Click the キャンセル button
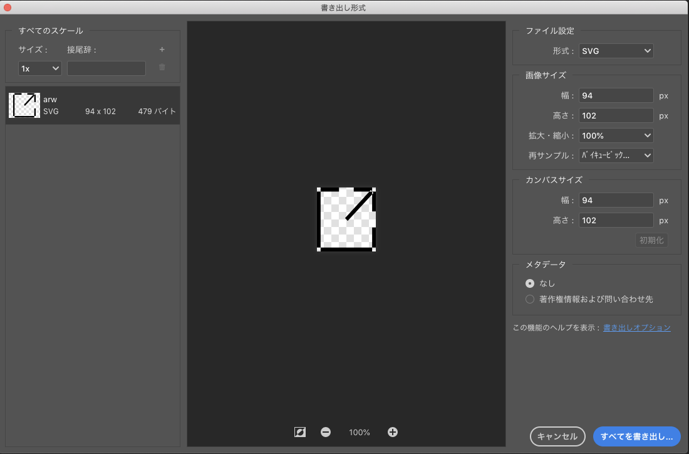Screen dimensions: 689x454 pos(557,436)
